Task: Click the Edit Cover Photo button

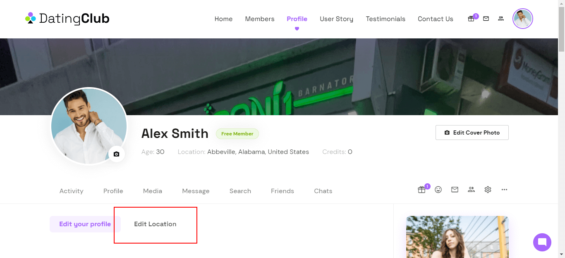Action: click(472, 133)
